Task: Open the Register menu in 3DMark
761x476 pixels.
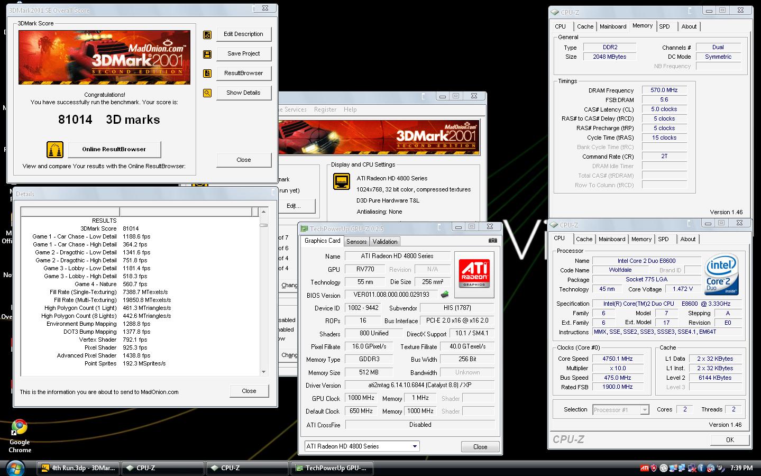Action: [325, 109]
